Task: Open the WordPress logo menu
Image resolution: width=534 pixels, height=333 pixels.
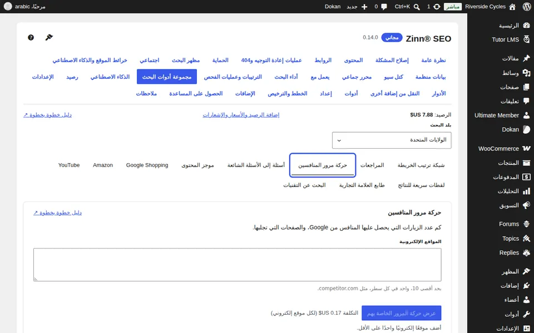Action: click(527, 7)
